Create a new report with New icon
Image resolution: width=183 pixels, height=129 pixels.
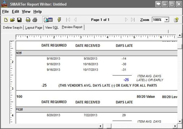(6, 20)
